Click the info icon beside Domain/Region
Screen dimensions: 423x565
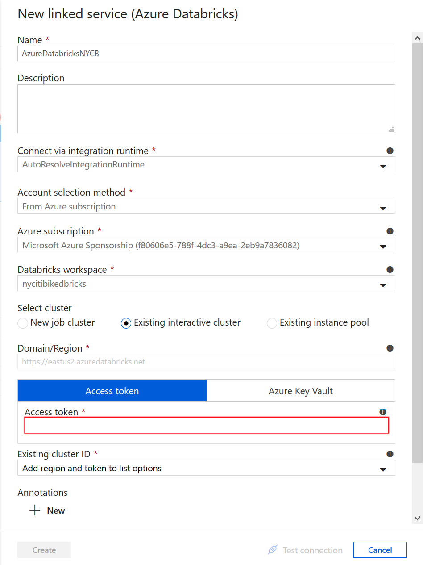point(390,348)
